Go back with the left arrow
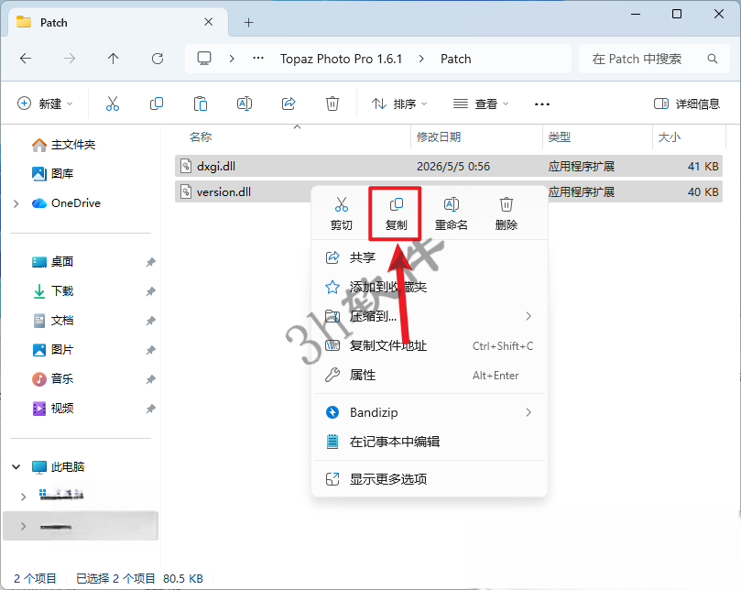Image resolution: width=741 pixels, height=590 pixels. (x=26, y=59)
